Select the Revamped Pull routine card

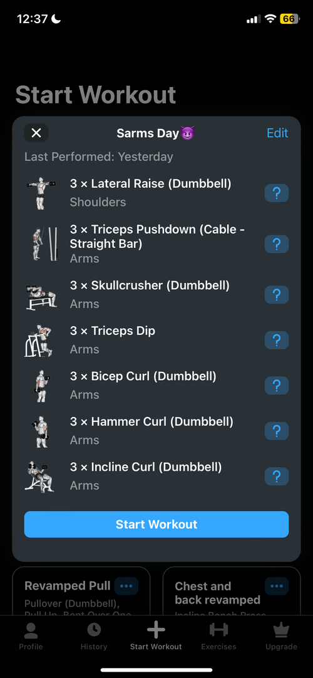tap(81, 591)
